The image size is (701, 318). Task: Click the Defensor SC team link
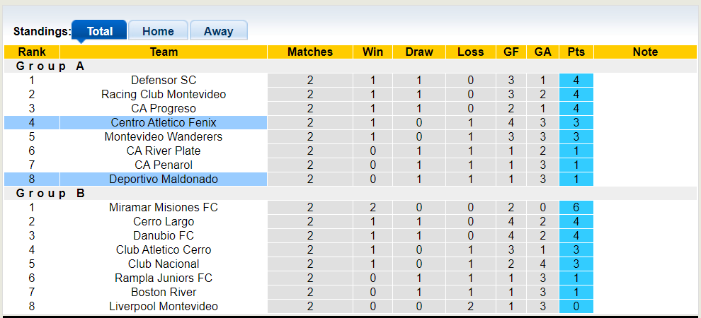click(164, 81)
